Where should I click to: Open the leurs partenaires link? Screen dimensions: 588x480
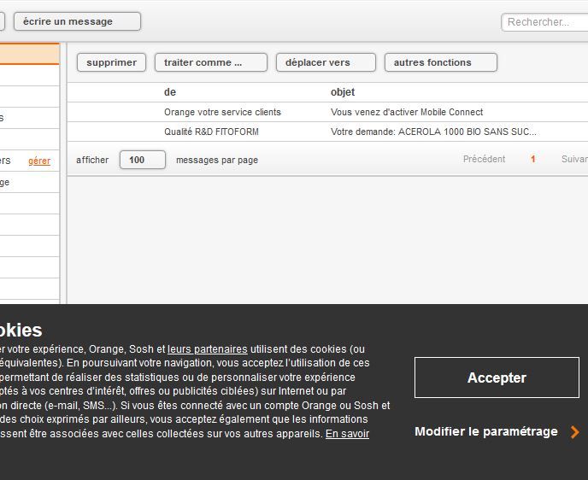(207, 349)
